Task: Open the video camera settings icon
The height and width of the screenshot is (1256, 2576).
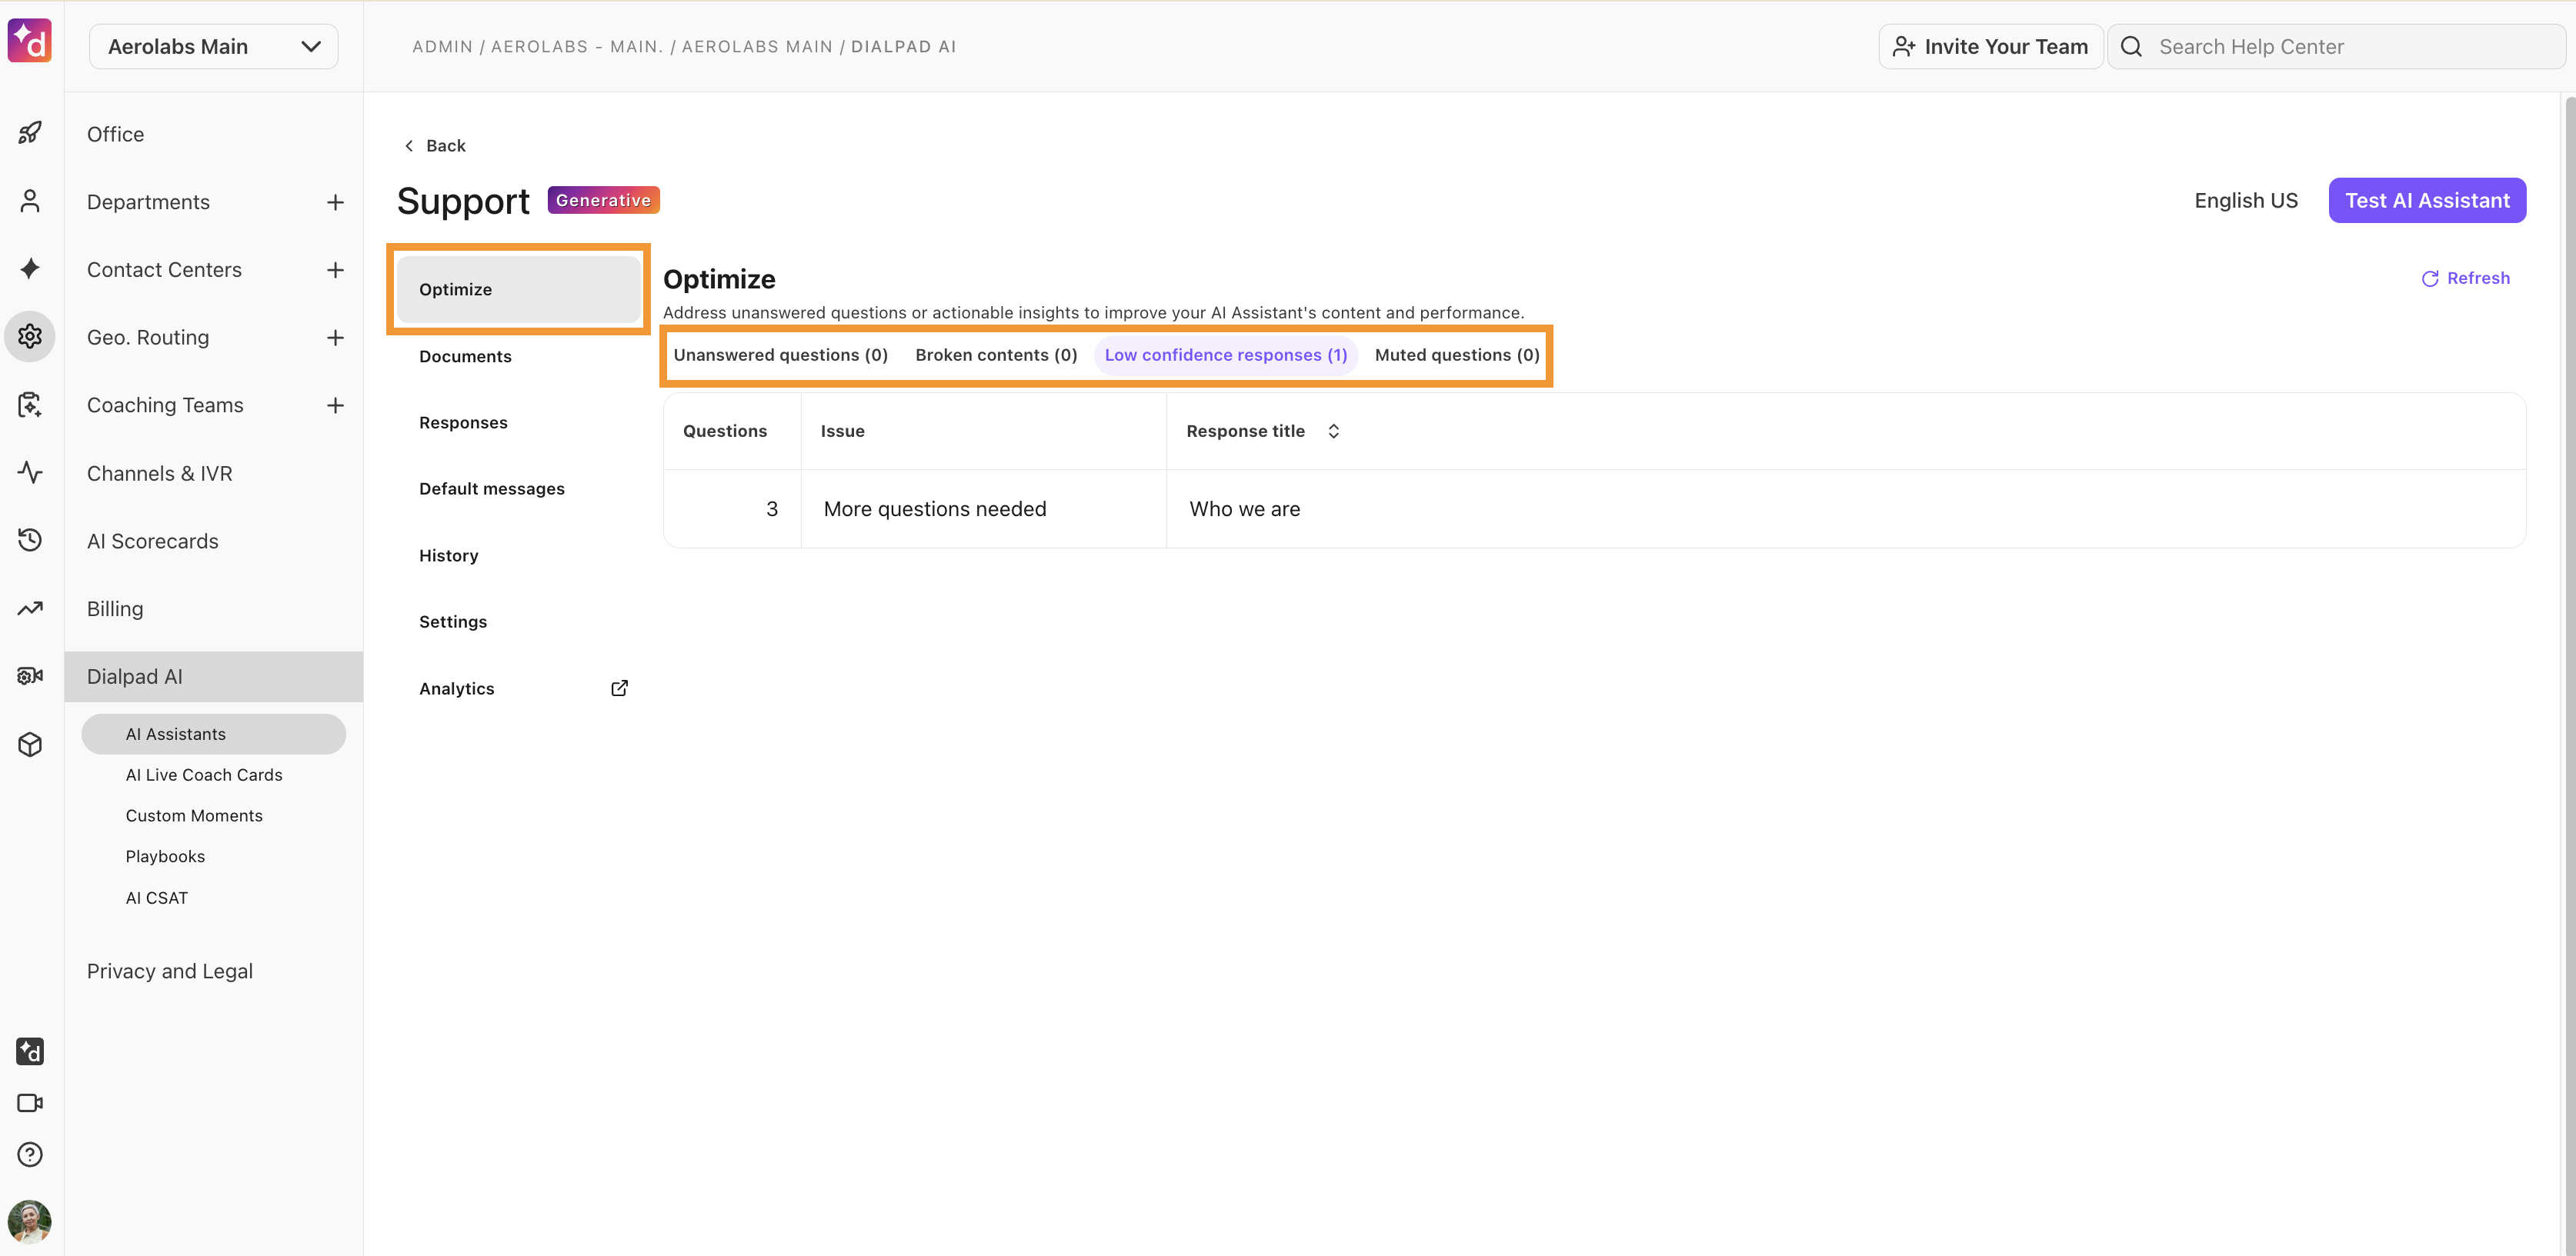Action: click(x=30, y=676)
